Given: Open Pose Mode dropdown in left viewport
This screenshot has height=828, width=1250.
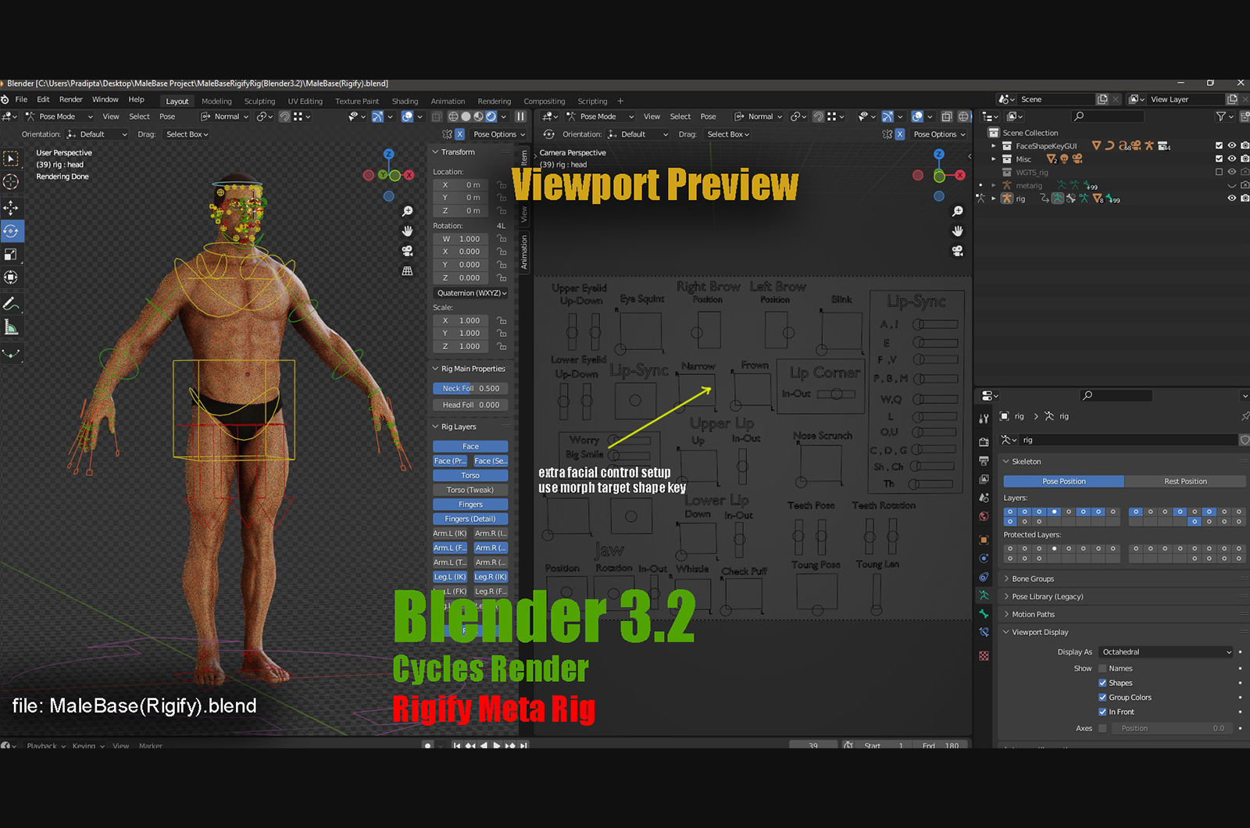Looking at the screenshot, I should 59,116.
